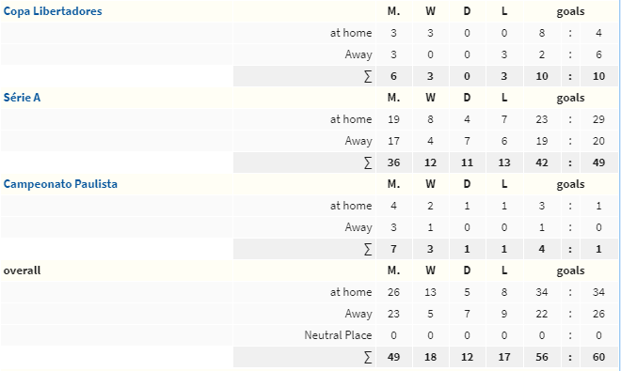
Task: Click the overall L column header
Action: tap(504, 271)
